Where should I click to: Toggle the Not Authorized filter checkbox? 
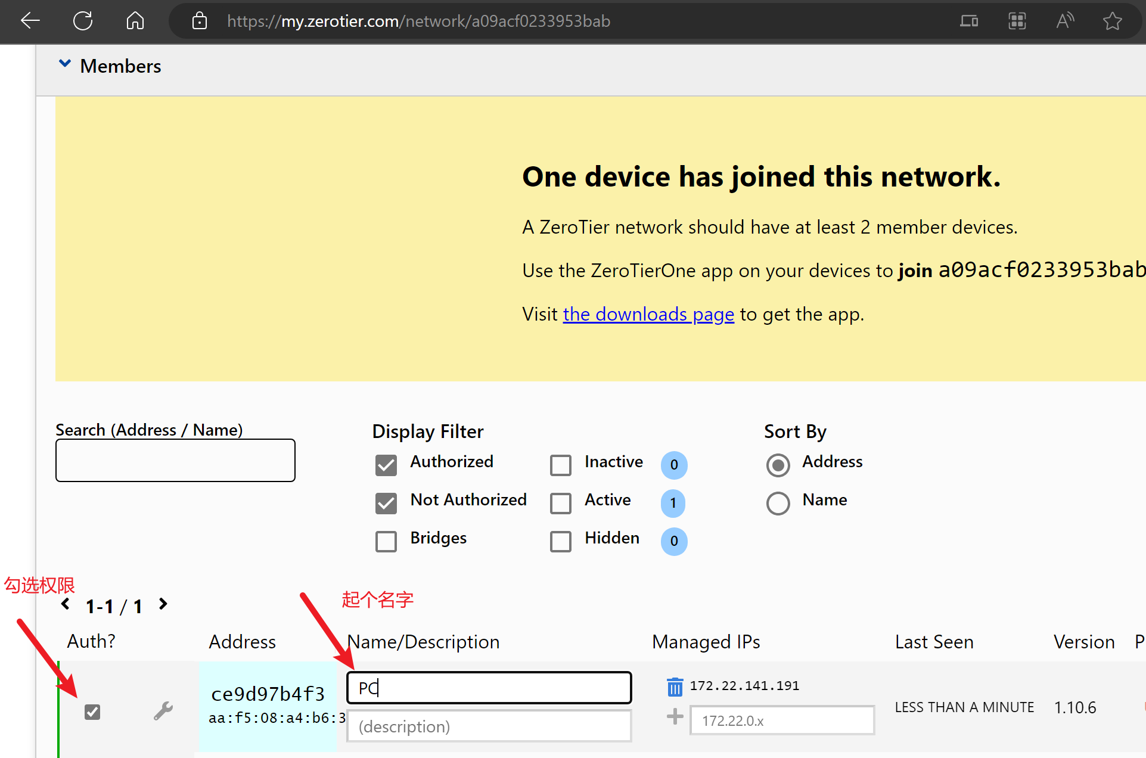pos(386,503)
